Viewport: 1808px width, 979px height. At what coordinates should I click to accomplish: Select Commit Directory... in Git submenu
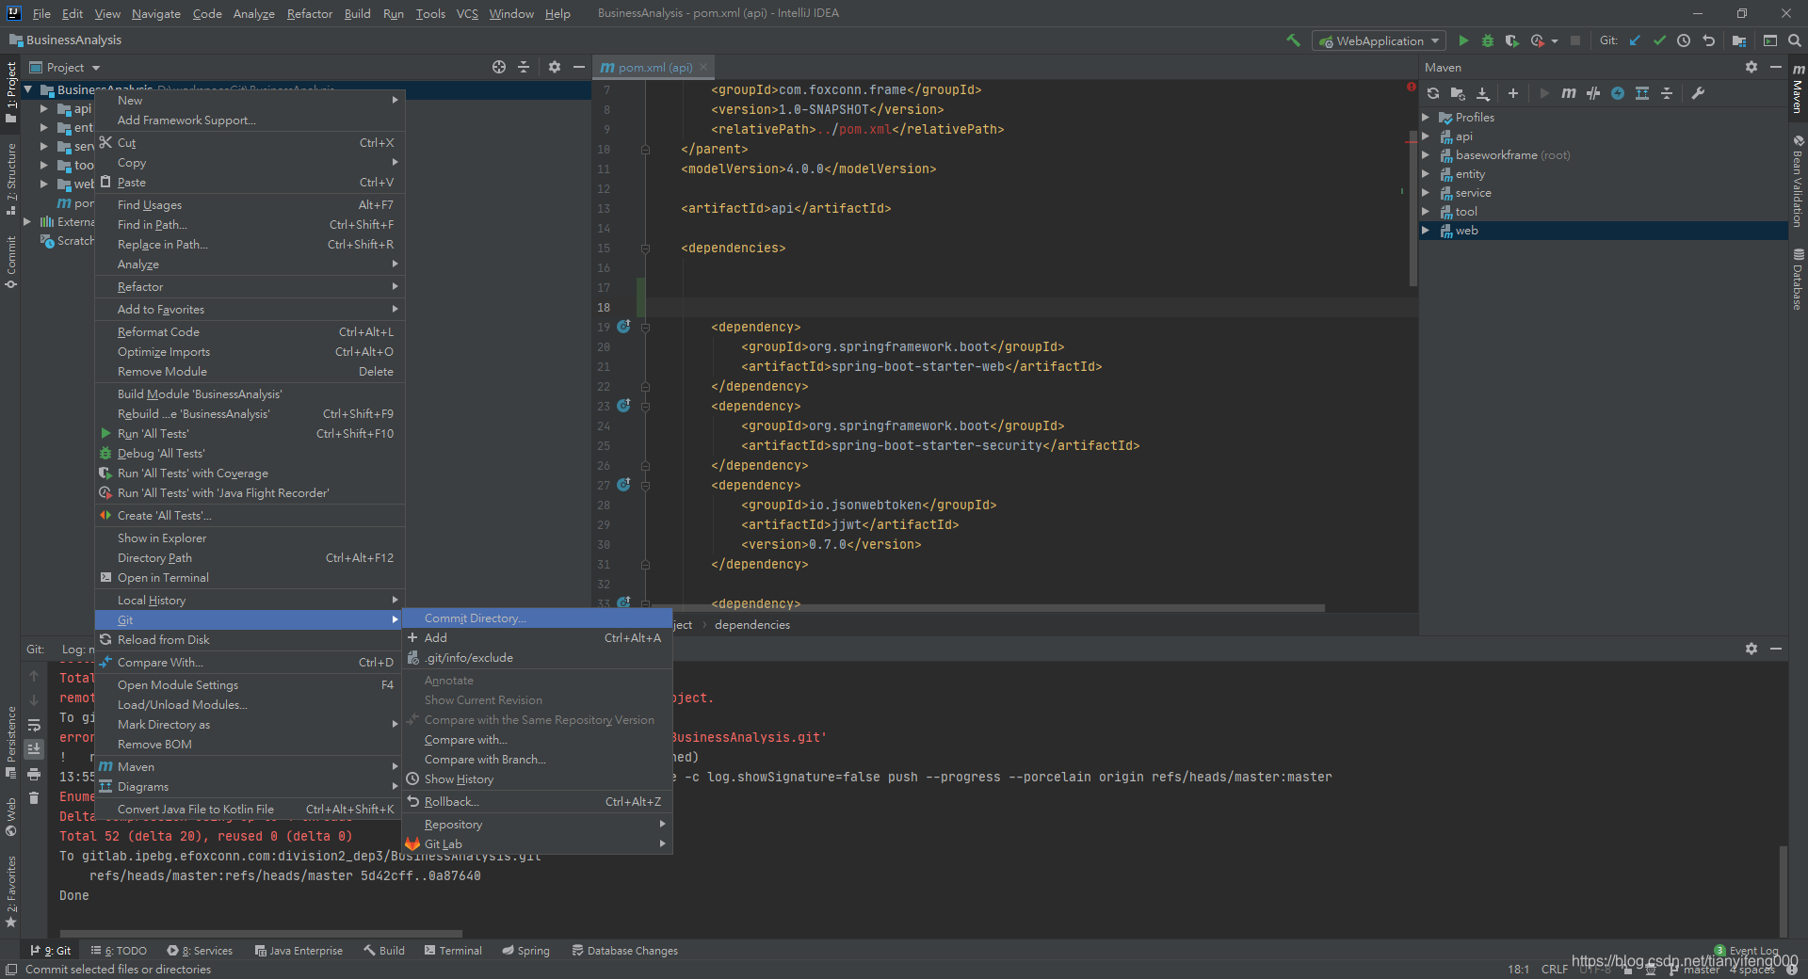click(x=537, y=618)
